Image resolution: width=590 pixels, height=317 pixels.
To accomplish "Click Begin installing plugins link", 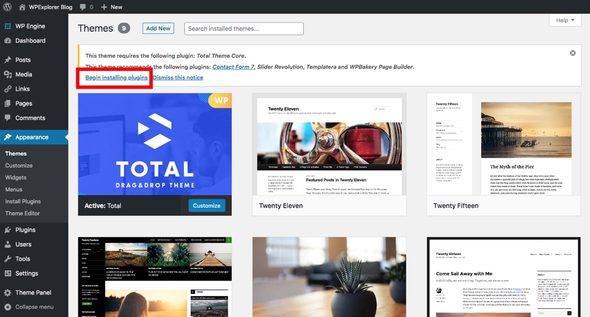I will point(116,77).
